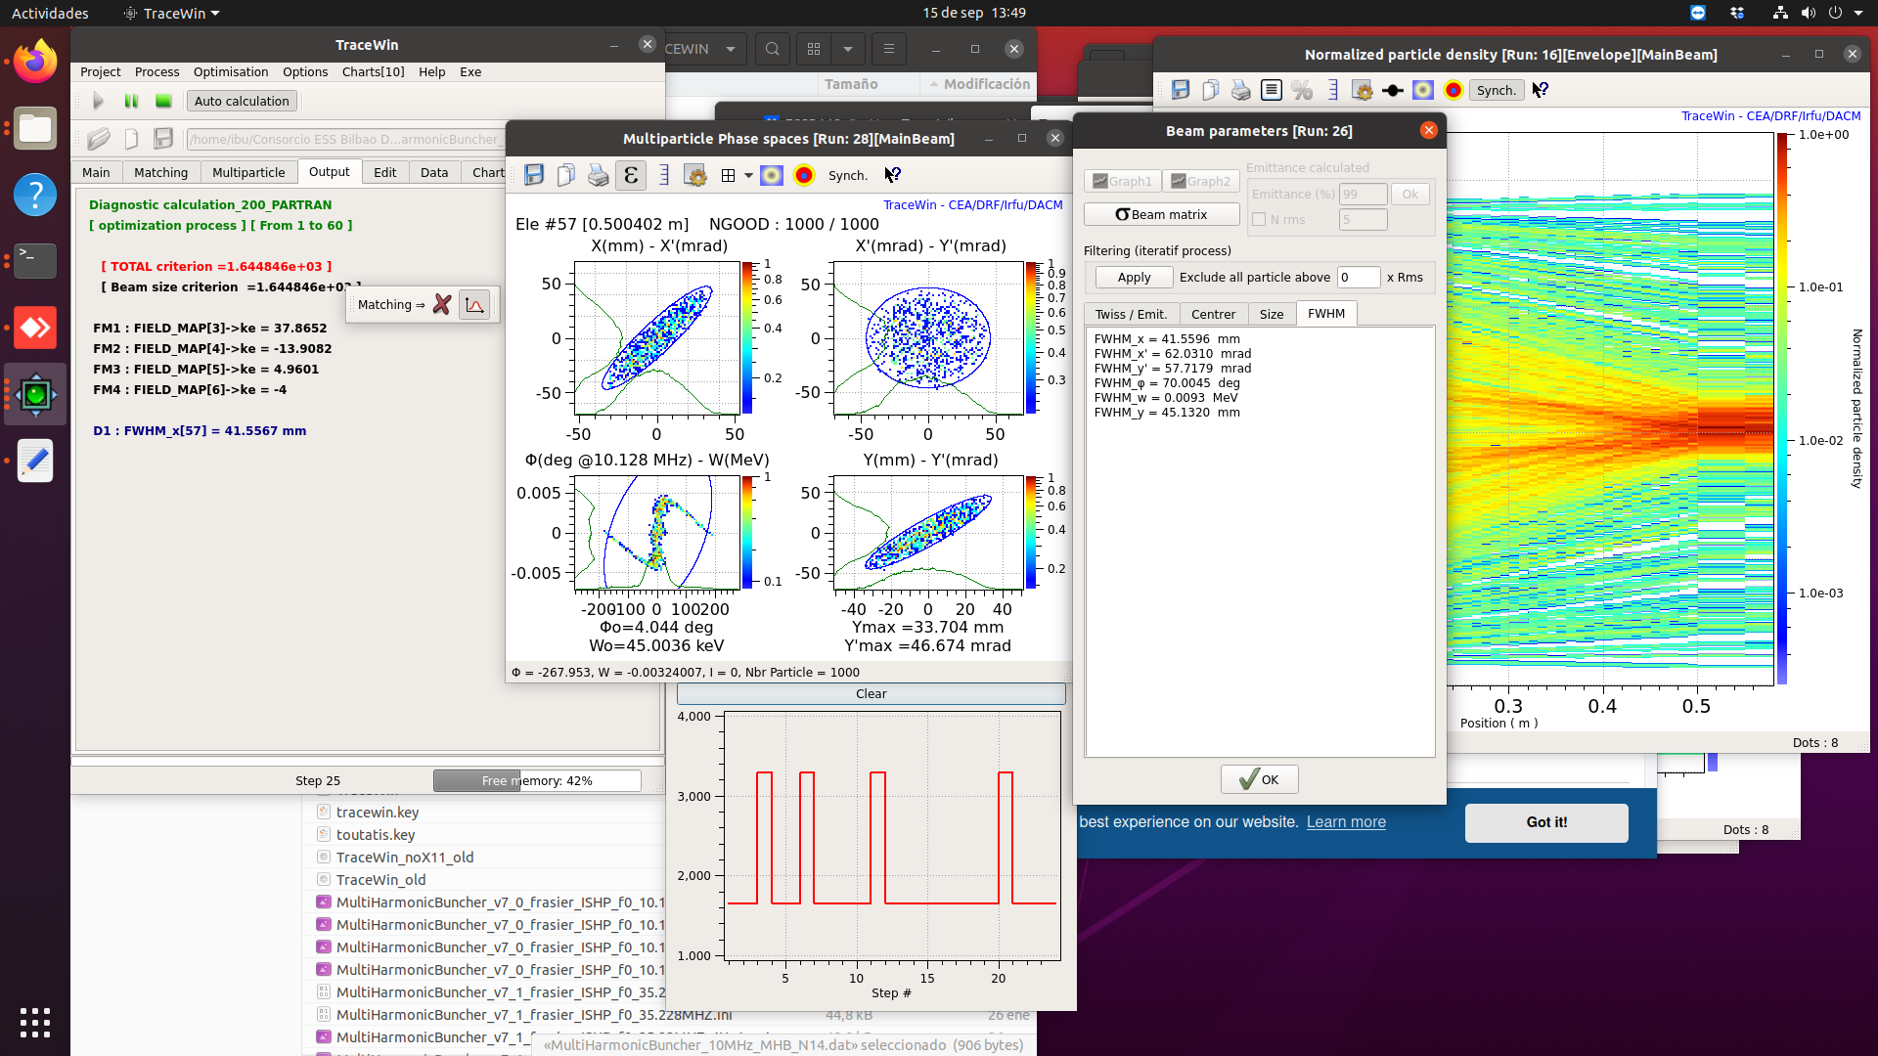
Task: Click the grid layout icon in Phase spaces
Action: coord(728,176)
